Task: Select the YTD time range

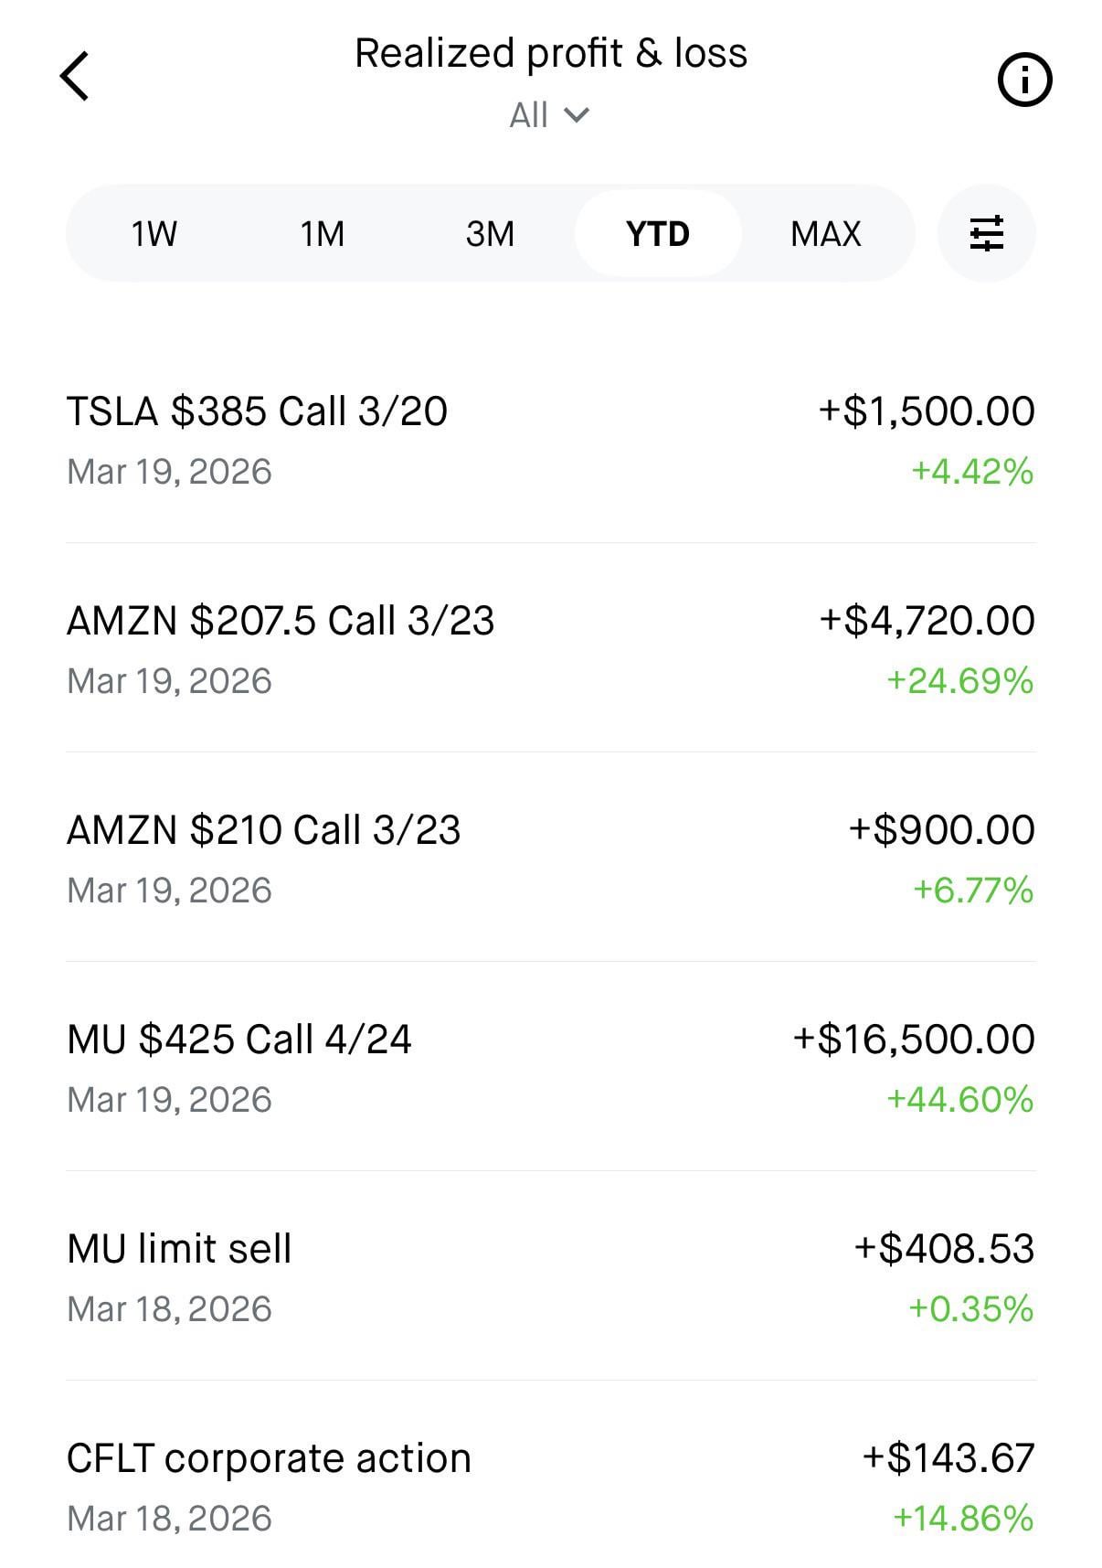Action: coord(657,234)
